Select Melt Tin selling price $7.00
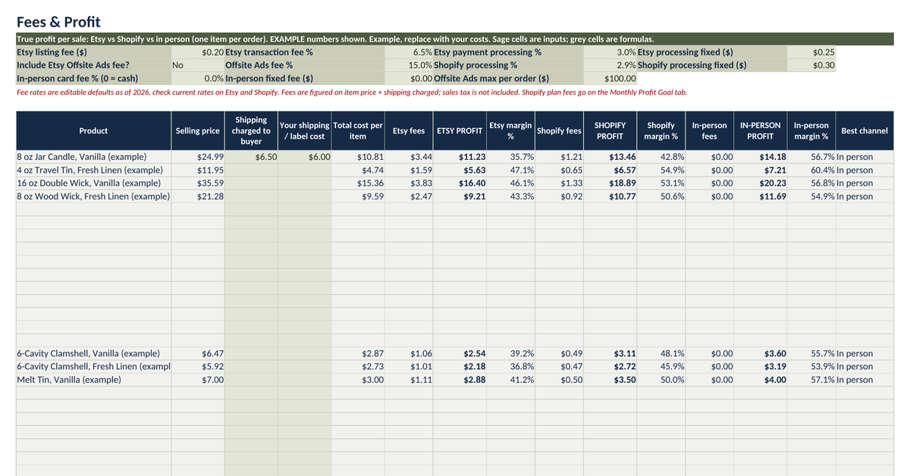The height and width of the screenshot is (476, 910). [x=198, y=380]
